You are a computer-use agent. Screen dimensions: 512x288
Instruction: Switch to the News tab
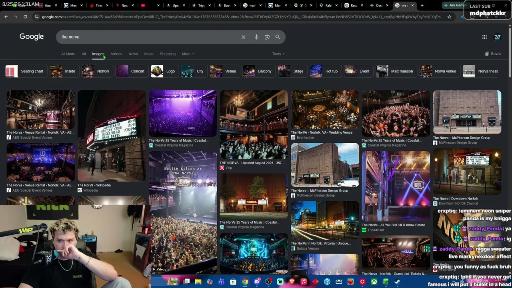(133, 54)
